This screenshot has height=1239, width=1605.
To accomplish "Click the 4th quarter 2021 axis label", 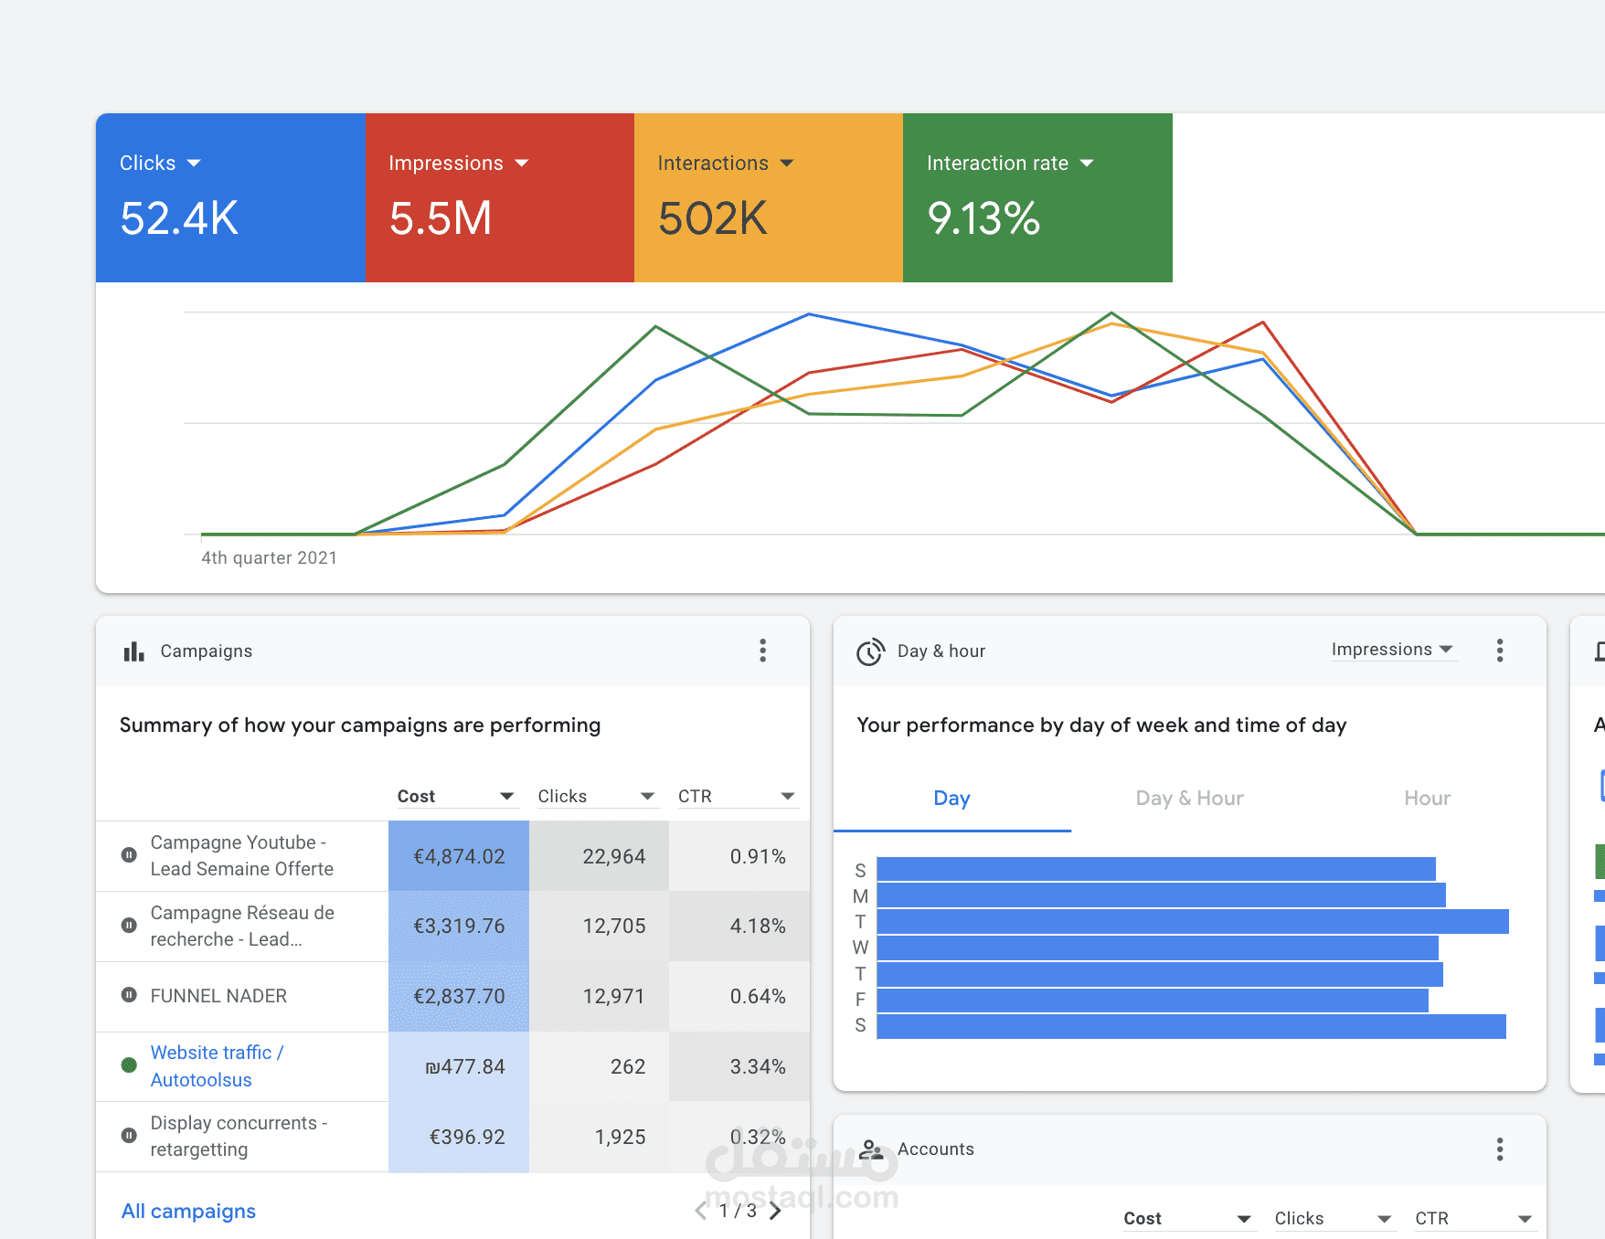I will [x=269, y=557].
